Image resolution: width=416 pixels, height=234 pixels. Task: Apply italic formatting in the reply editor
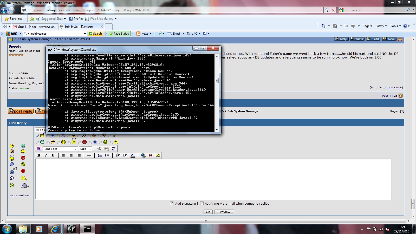[x=46, y=155]
